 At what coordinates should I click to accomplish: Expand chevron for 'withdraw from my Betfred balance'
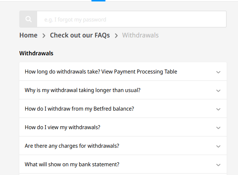218,109
